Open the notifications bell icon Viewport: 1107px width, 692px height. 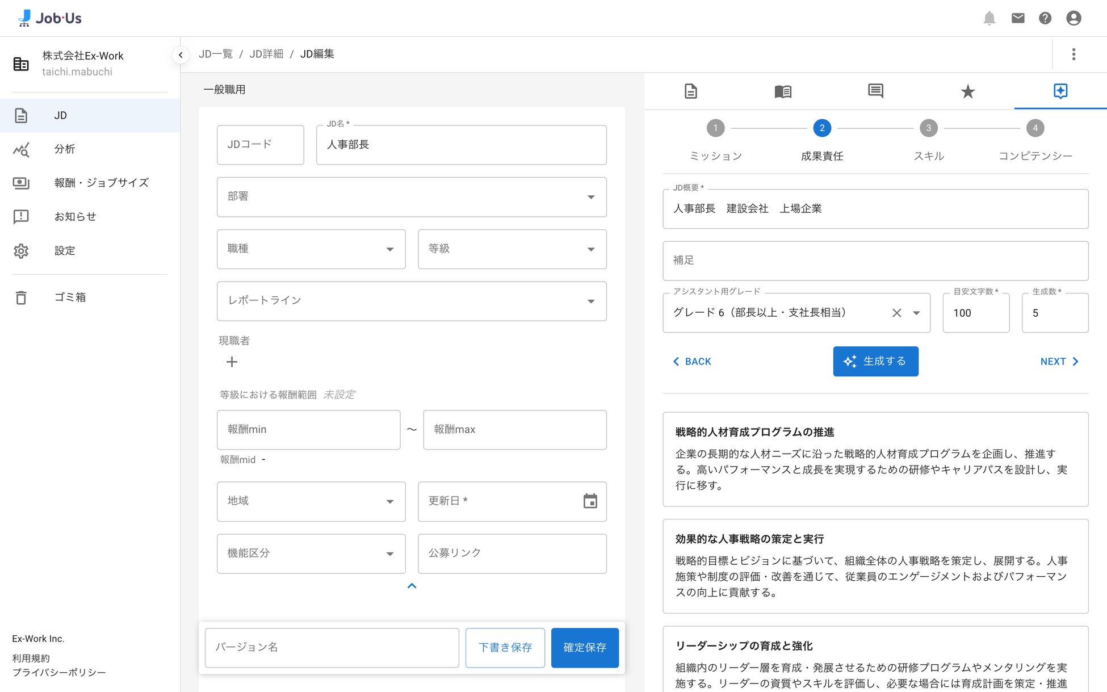pyautogui.click(x=989, y=18)
